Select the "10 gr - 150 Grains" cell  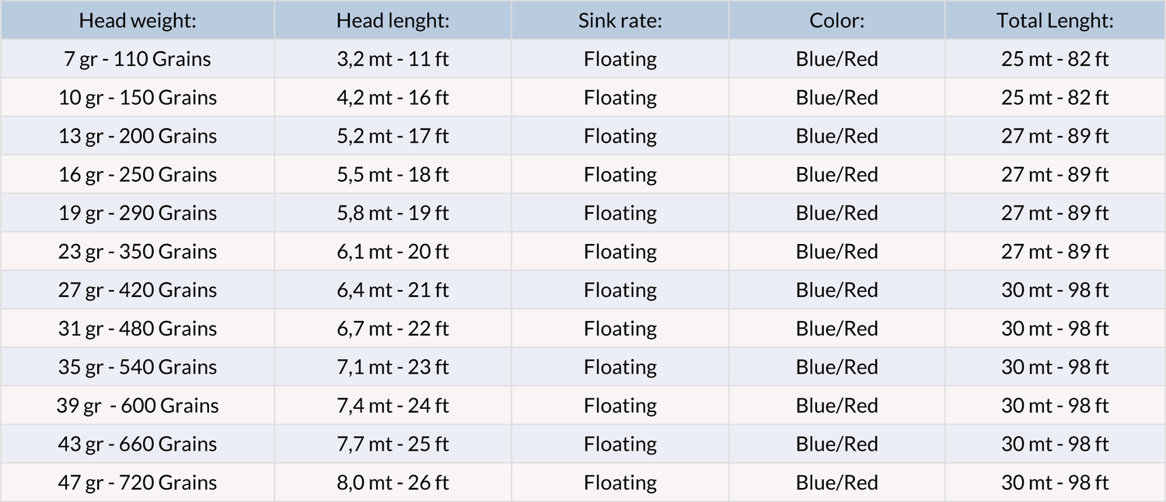tap(138, 98)
